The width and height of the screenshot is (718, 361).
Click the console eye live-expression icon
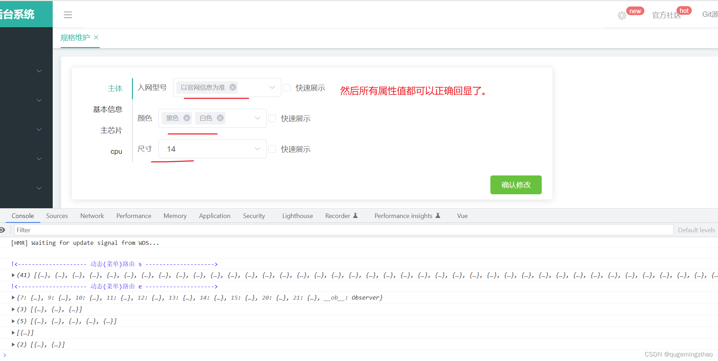point(2,230)
